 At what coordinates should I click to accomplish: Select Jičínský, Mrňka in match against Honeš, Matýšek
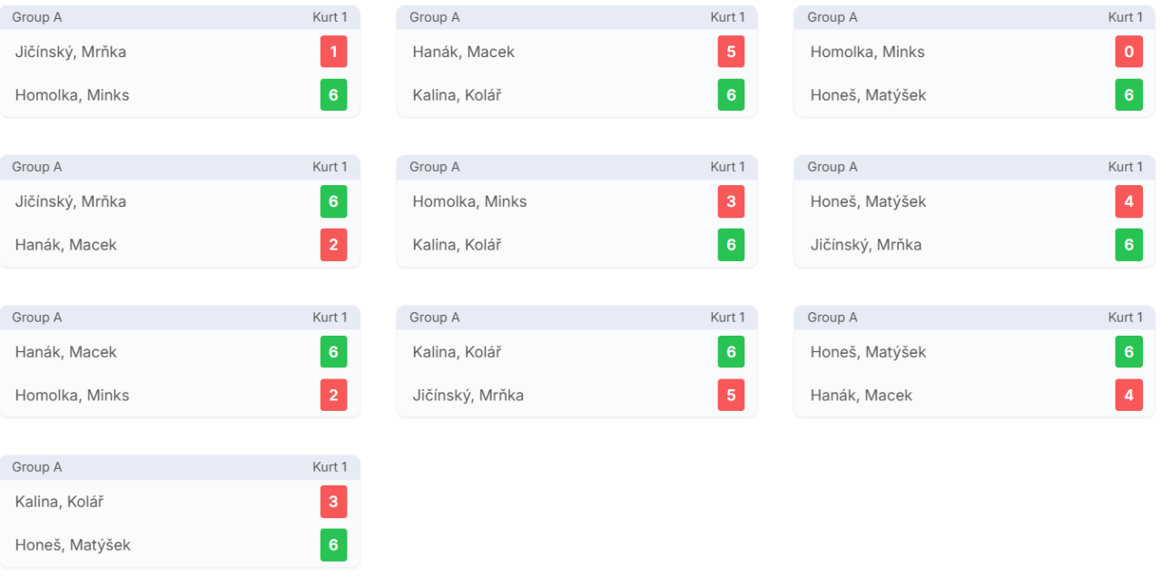[865, 245]
